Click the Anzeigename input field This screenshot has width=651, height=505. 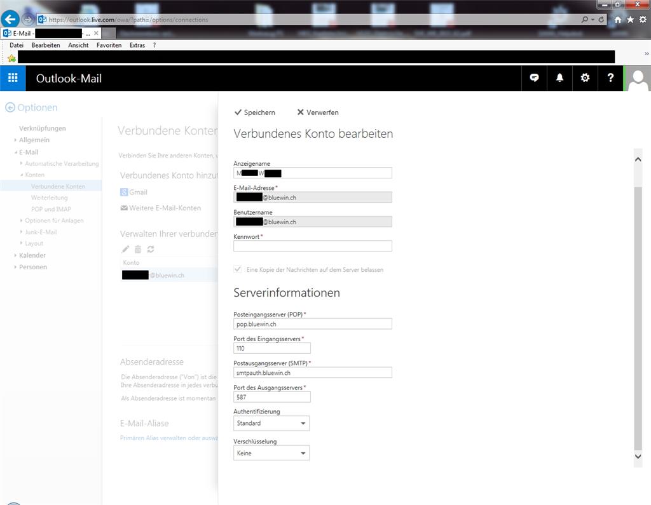(x=313, y=173)
